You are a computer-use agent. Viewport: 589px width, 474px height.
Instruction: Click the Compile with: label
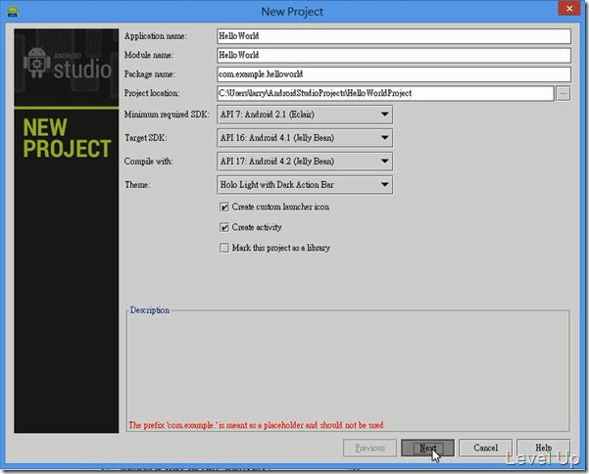(149, 162)
